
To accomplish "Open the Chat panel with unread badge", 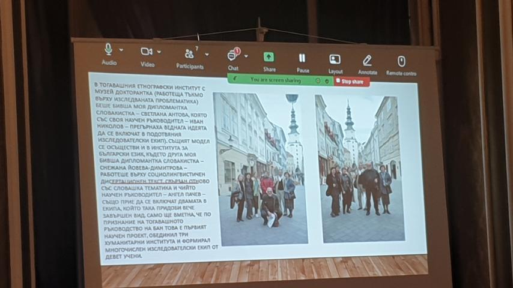I will coord(232,55).
